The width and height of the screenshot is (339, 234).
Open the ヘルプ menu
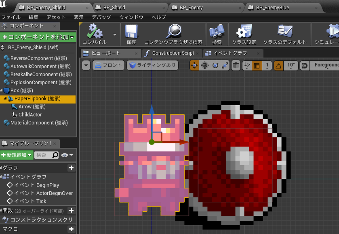click(159, 17)
